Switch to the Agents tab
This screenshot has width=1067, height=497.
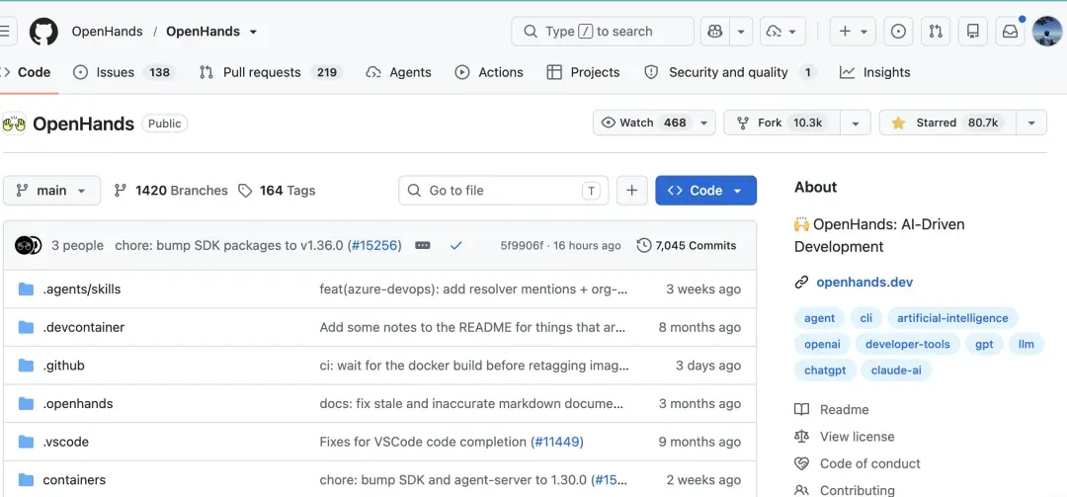[399, 72]
